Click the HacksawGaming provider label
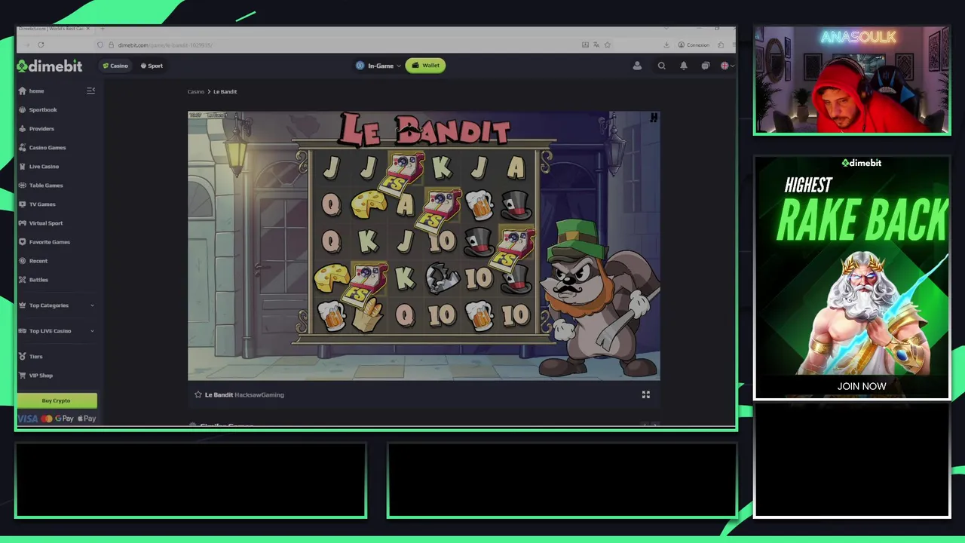The image size is (965, 543). tap(259, 394)
